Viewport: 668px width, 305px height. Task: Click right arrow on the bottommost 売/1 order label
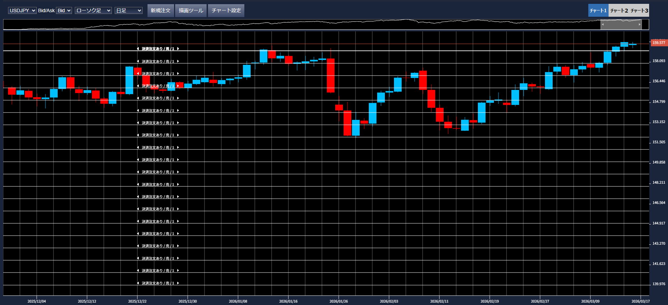(x=178, y=283)
